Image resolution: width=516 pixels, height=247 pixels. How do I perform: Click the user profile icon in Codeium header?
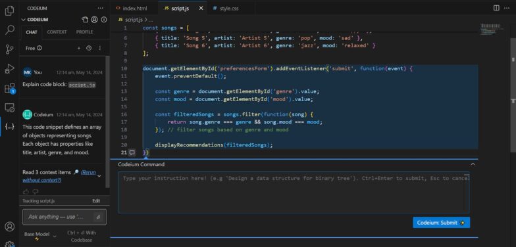[x=95, y=20]
